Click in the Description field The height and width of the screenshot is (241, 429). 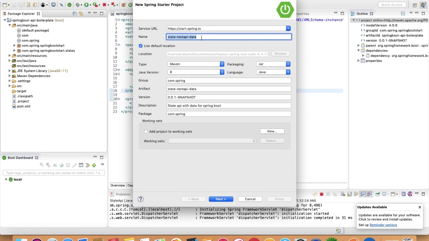[229, 106]
